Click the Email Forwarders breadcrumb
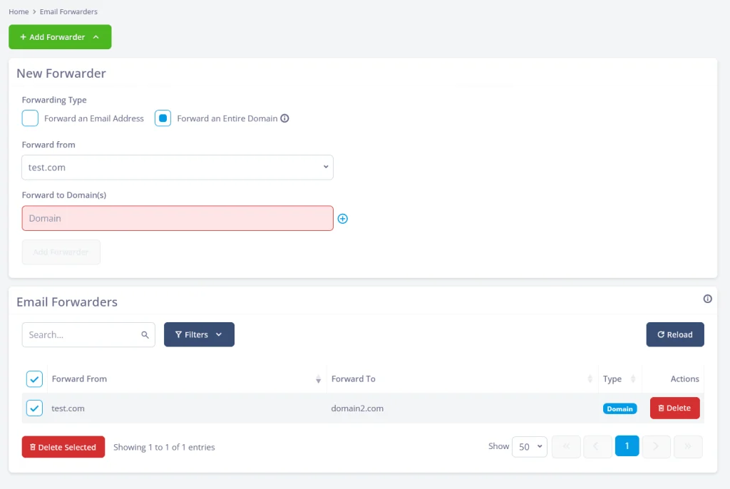 pyautogui.click(x=68, y=11)
